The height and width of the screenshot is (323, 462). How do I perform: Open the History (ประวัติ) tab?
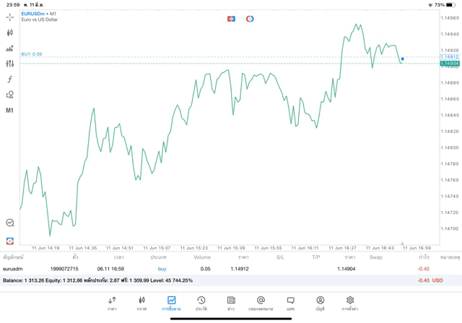[201, 303]
